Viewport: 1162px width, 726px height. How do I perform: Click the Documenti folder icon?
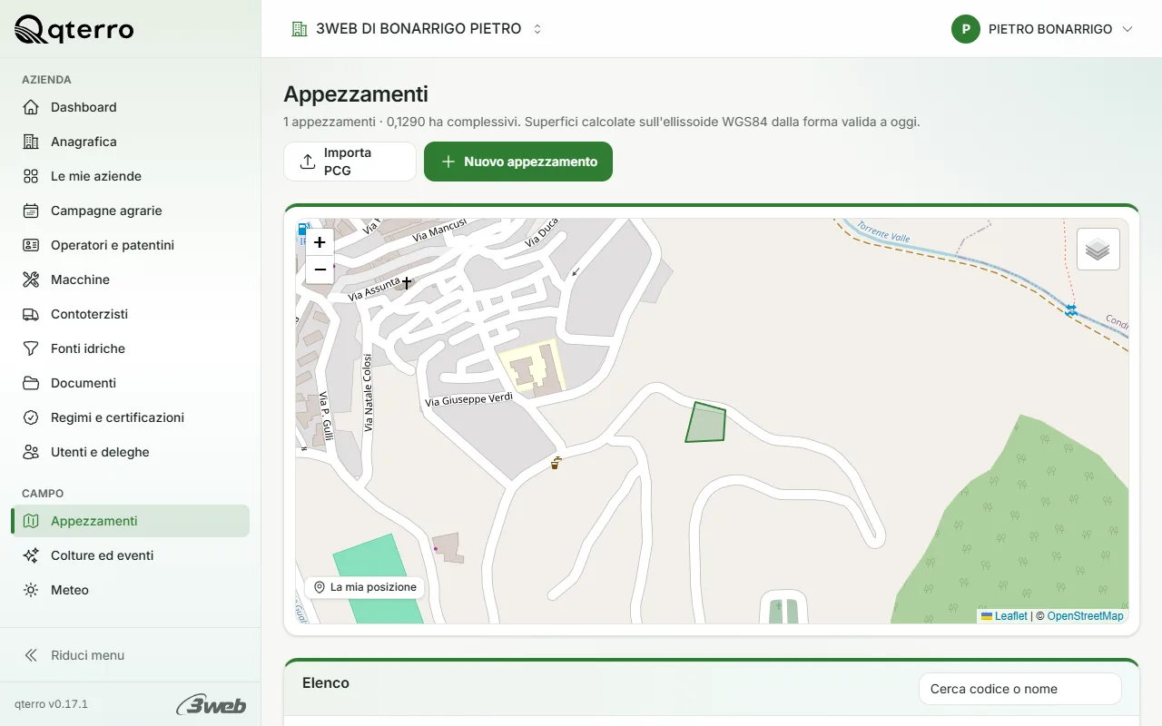pos(31,383)
